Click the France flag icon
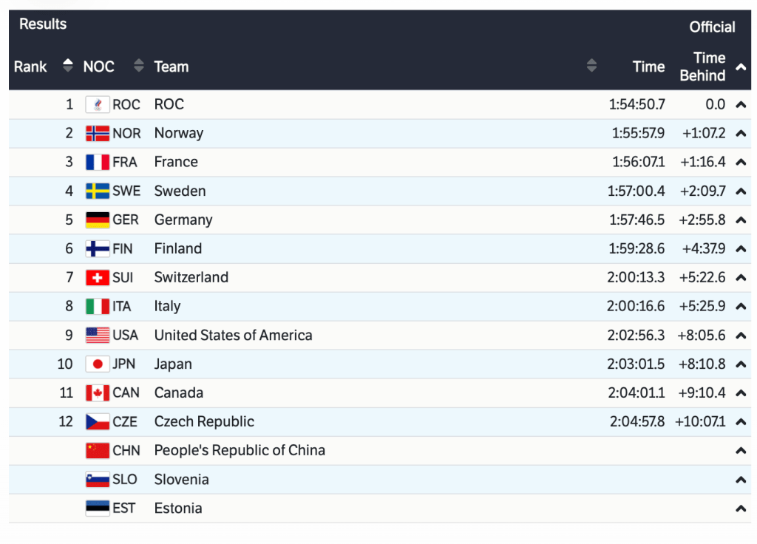The width and height of the screenshot is (757, 544). (x=98, y=163)
